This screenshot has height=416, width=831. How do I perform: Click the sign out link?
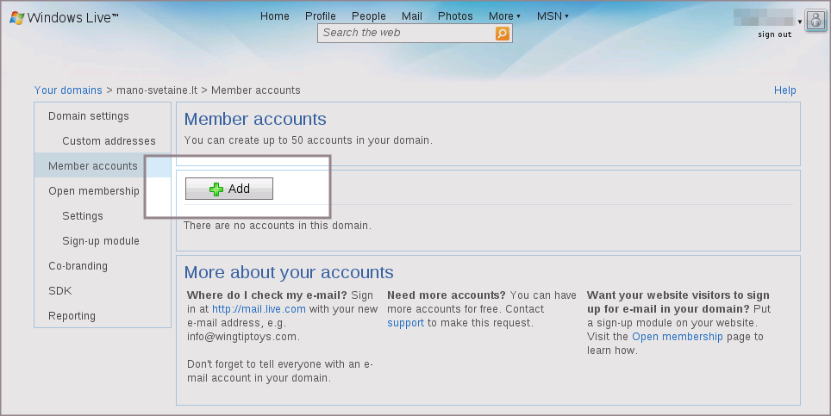[774, 34]
